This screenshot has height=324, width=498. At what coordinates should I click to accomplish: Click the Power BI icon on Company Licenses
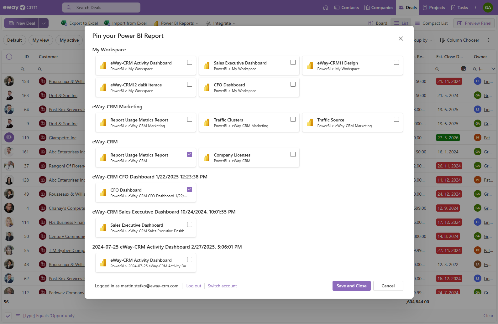point(207,157)
